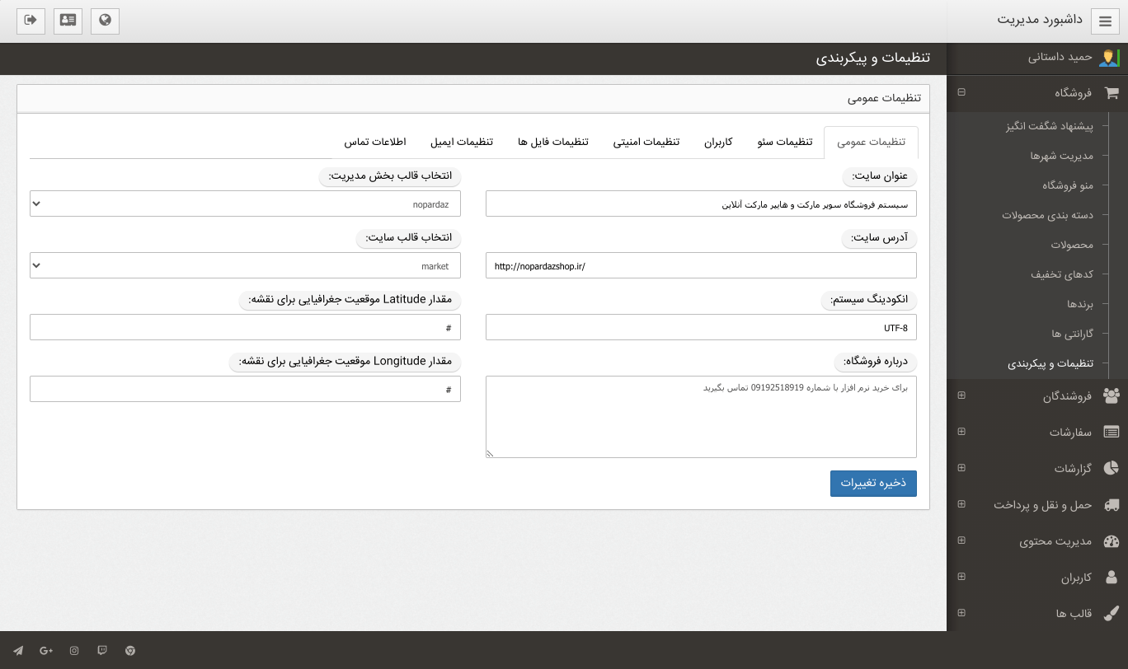
Task: Click the Telegram icon in the footer
Action: (x=18, y=651)
